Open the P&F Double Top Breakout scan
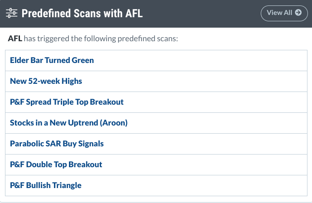Image resolution: width=312 pixels, height=203 pixels. coord(56,164)
